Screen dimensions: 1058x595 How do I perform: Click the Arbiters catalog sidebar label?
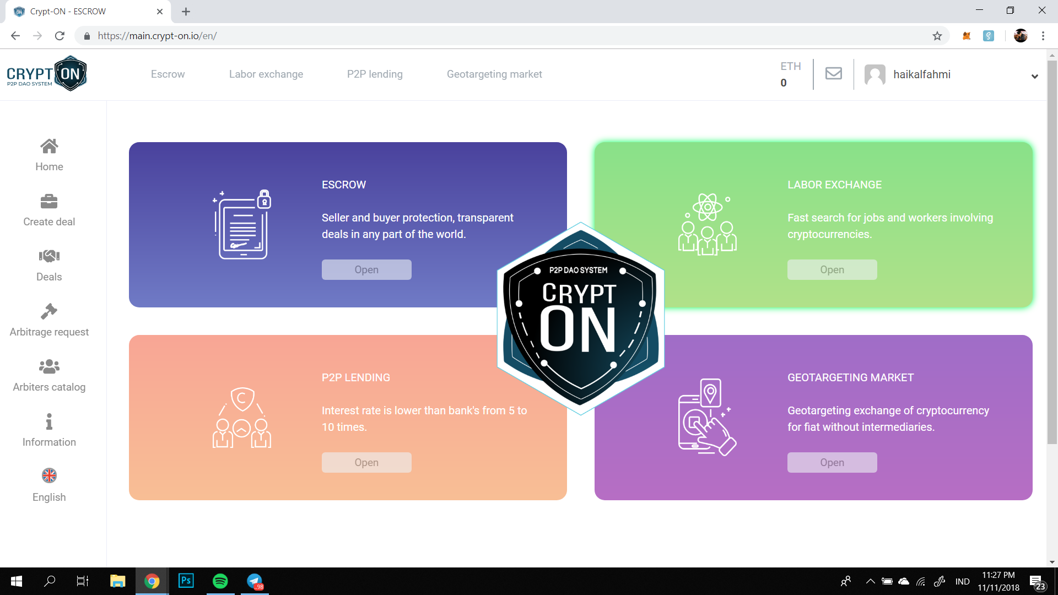point(49,387)
